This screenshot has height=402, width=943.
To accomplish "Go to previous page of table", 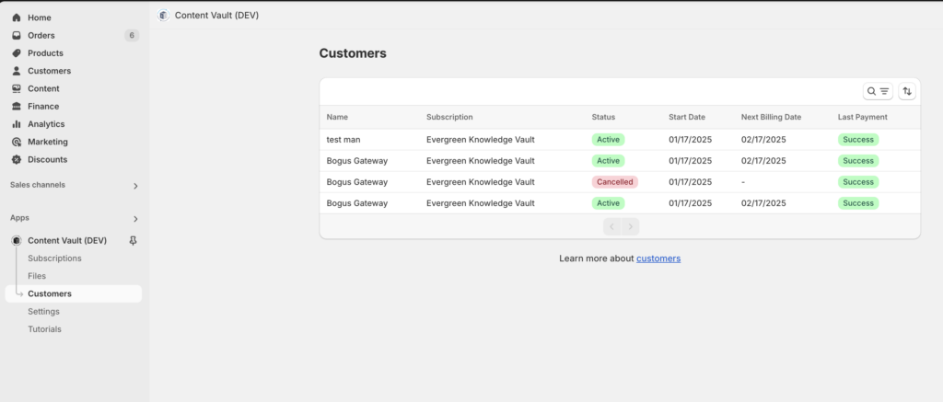I will [x=612, y=226].
